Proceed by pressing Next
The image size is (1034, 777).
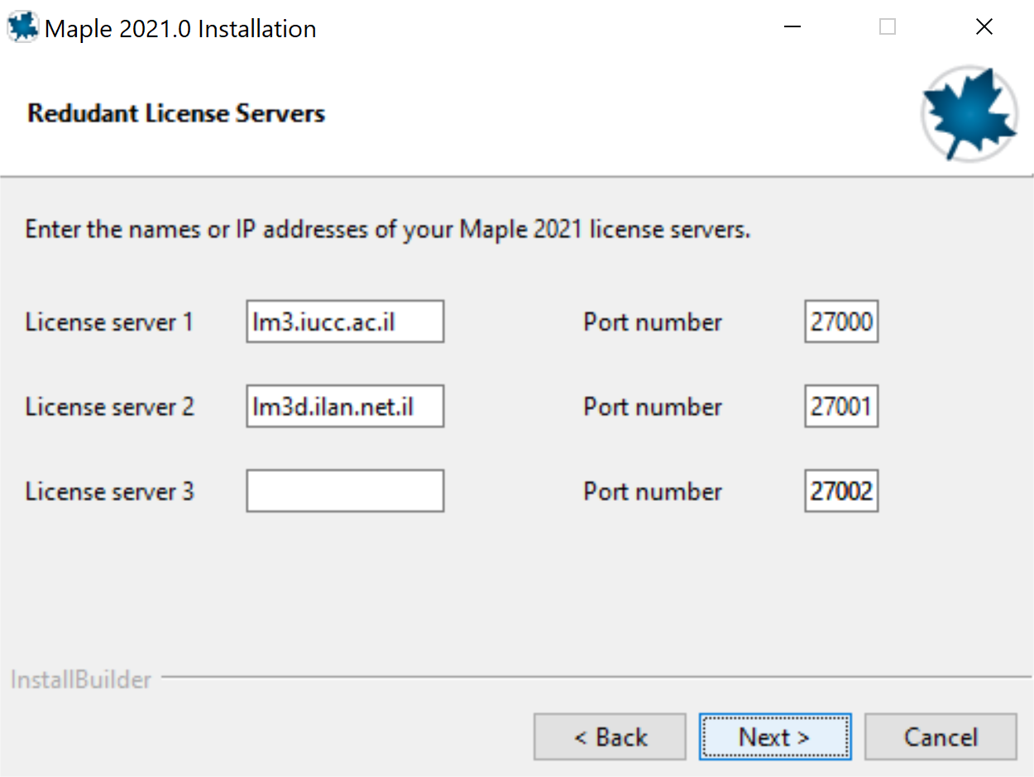point(774,736)
